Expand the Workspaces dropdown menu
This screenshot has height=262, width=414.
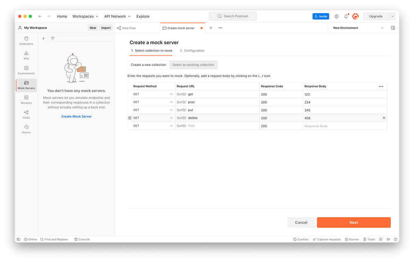(85, 16)
